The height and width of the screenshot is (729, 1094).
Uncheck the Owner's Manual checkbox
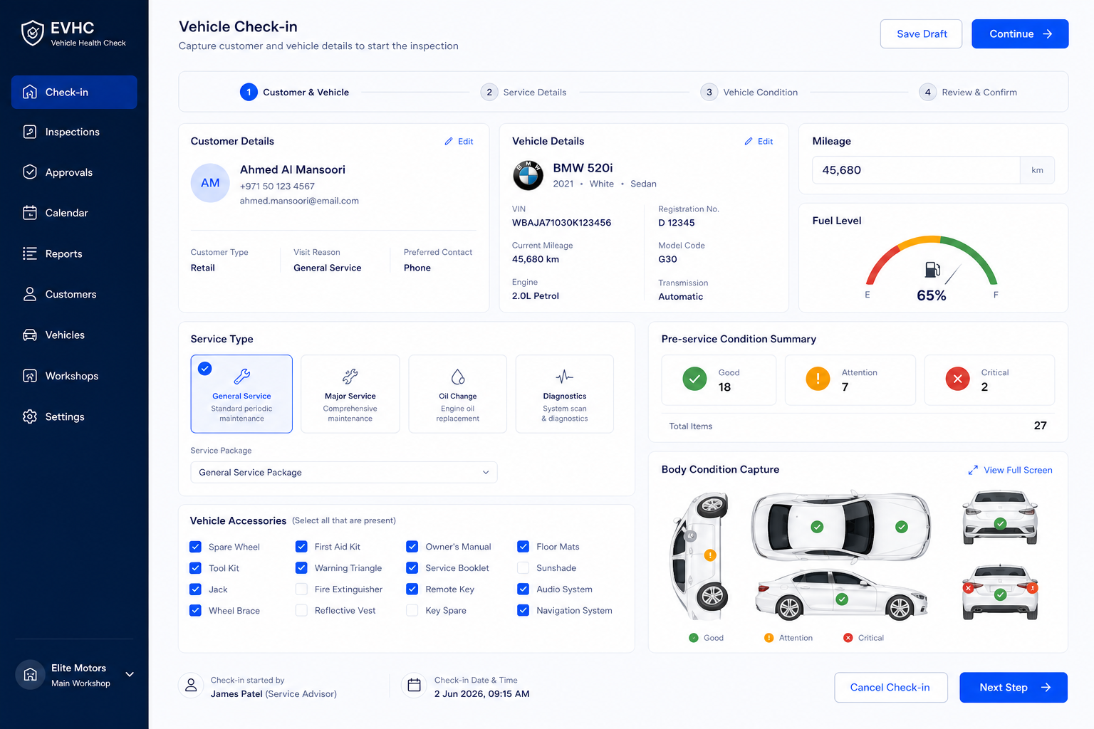point(412,547)
